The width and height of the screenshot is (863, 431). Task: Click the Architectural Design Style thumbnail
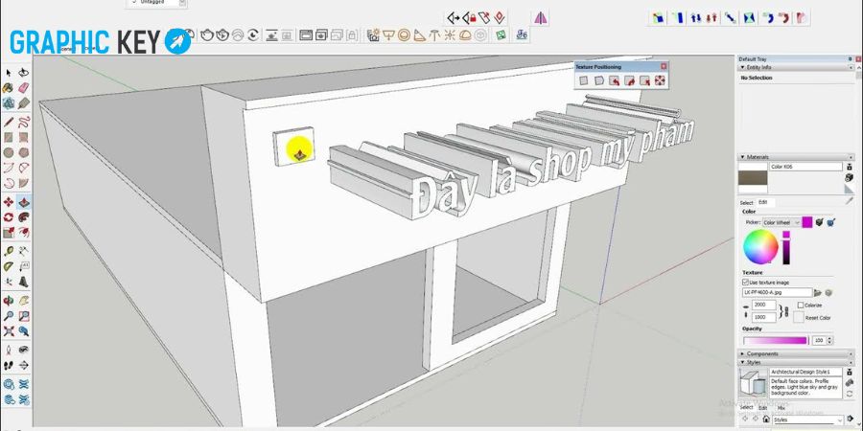coord(753,383)
